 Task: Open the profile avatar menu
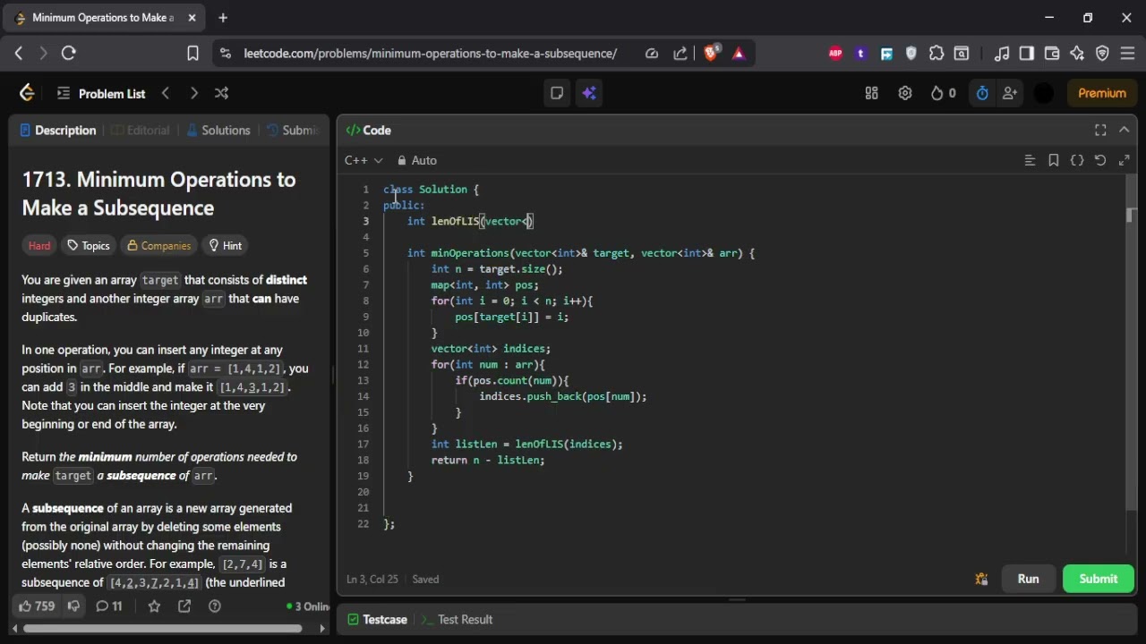click(x=1044, y=93)
